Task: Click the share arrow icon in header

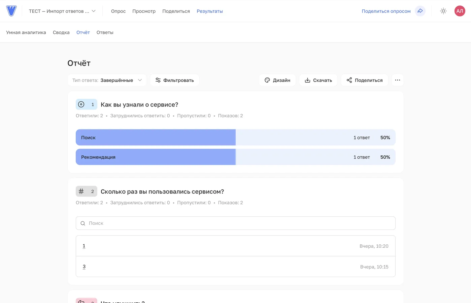Action: (420, 11)
